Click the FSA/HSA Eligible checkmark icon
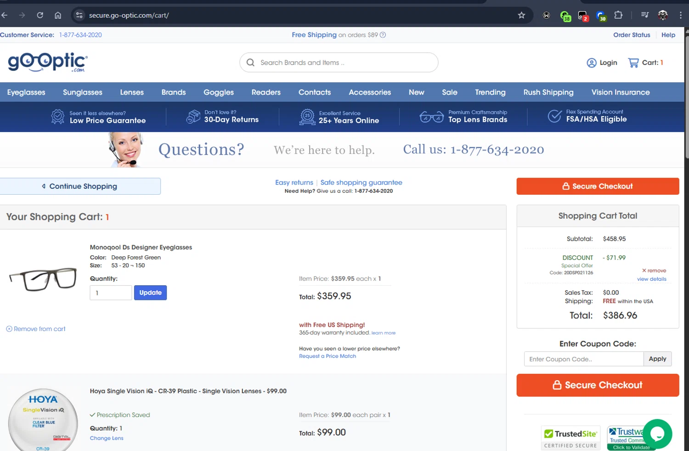The width and height of the screenshot is (689, 451). pos(555,116)
